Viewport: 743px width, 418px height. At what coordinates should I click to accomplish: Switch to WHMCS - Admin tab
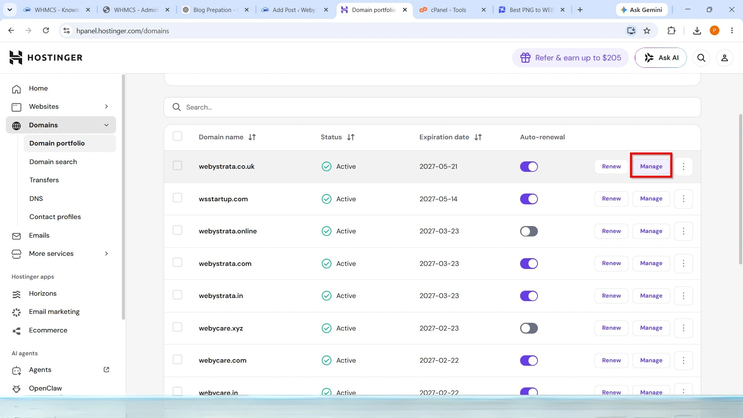coord(135,10)
